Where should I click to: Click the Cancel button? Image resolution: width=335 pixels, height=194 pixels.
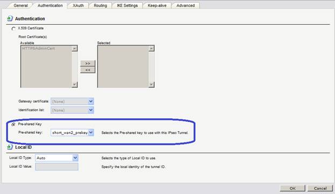pos(320,188)
